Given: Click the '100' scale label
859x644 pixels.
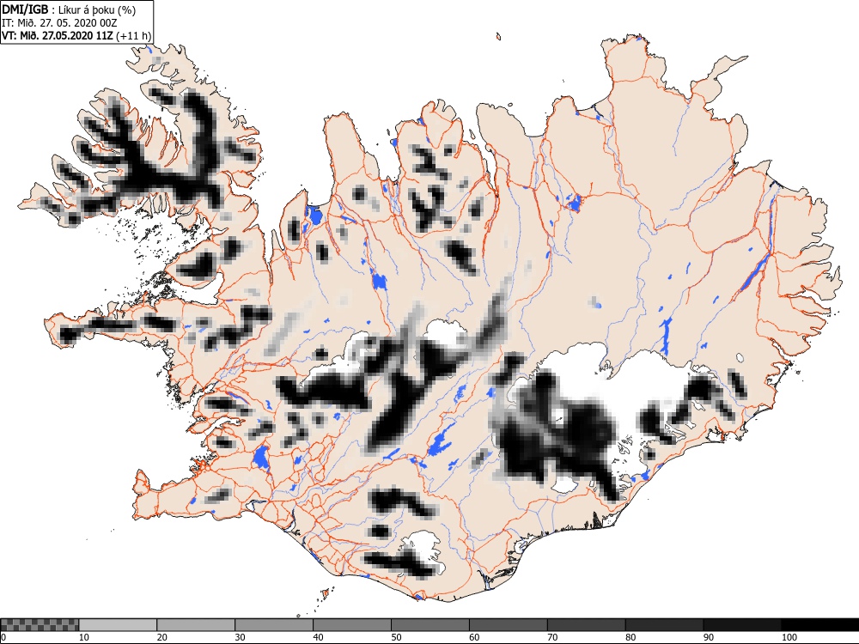Looking at the screenshot, I should [x=789, y=637].
